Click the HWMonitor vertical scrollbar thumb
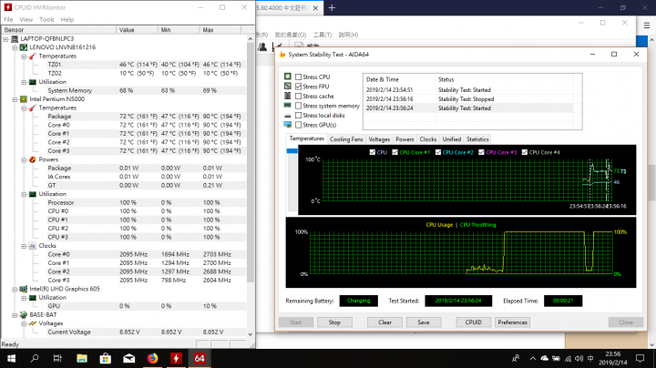 (251, 161)
